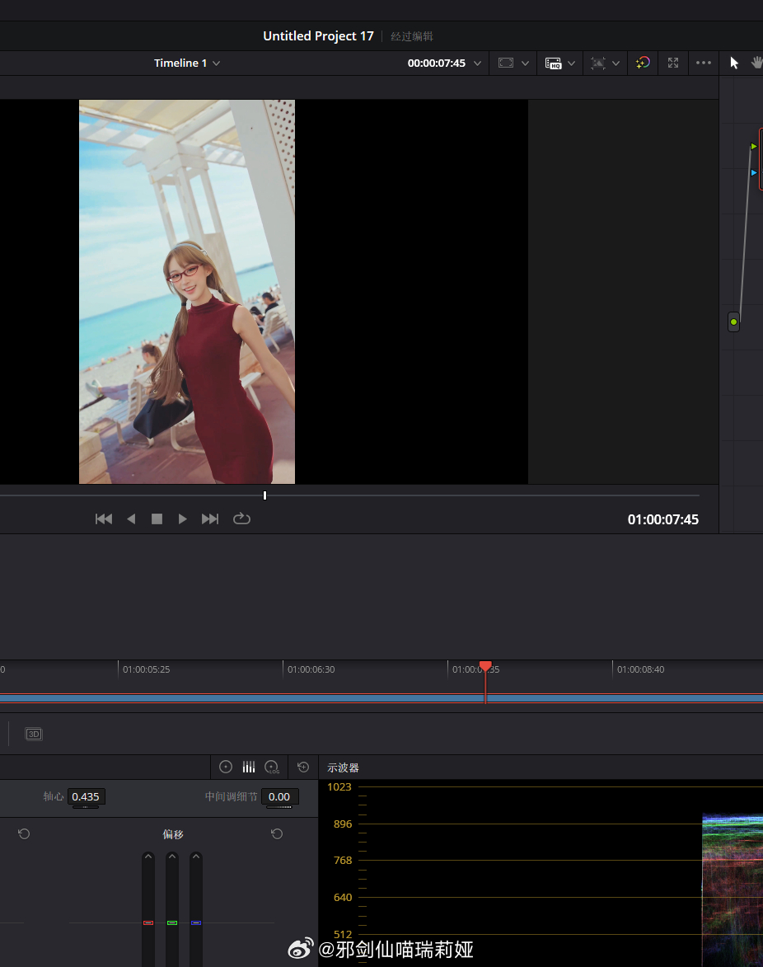Jump to the first frame

pos(104,519)
